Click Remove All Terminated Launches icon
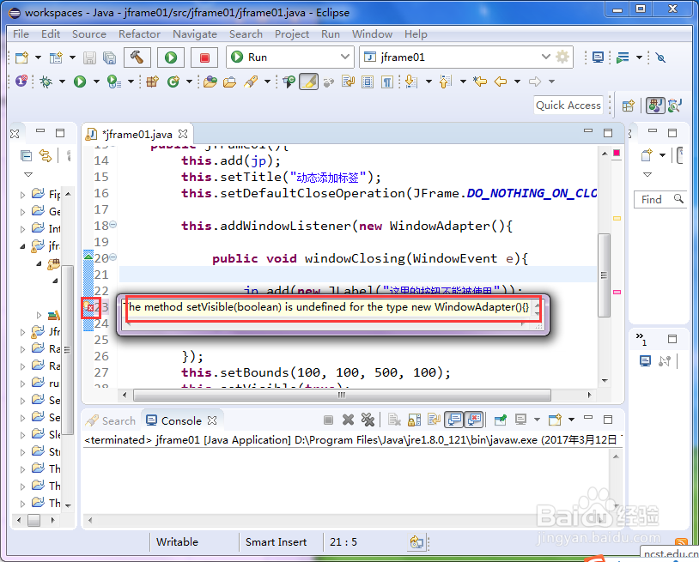Screen dimensions: 699x562 coord(368,420)
